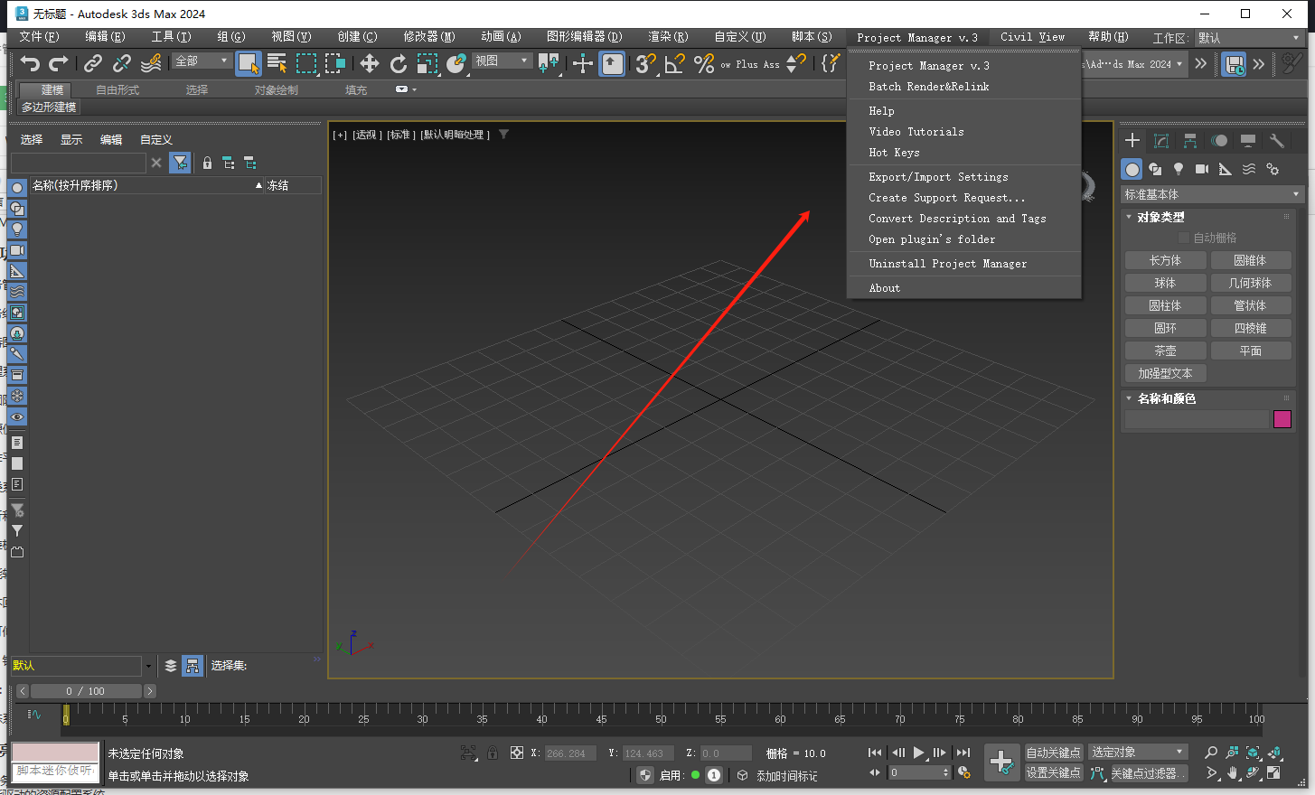This screenshot has height=795, width=1315.
Task: Switch to the Display command panel tab
Action: pos(1248,140)
